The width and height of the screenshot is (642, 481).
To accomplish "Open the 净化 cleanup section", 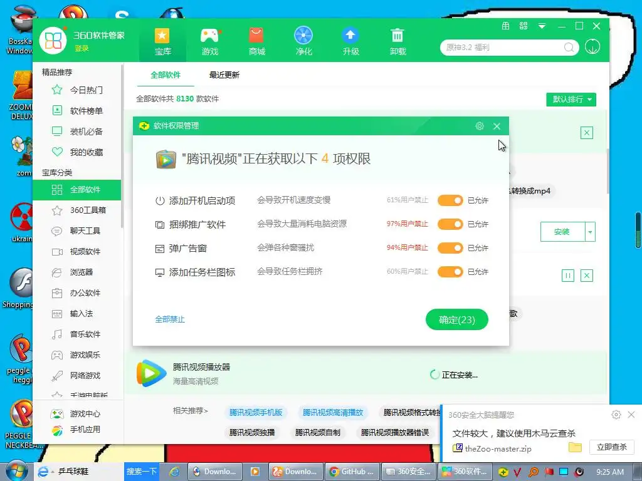I will click(303, 41).
